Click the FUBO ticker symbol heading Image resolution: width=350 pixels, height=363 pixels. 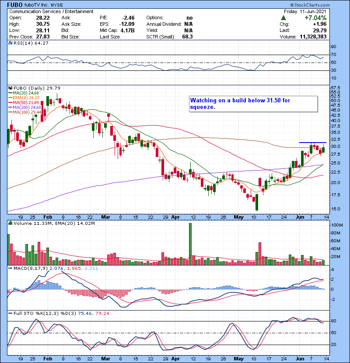pyautogui.click(x=15, y=5)
